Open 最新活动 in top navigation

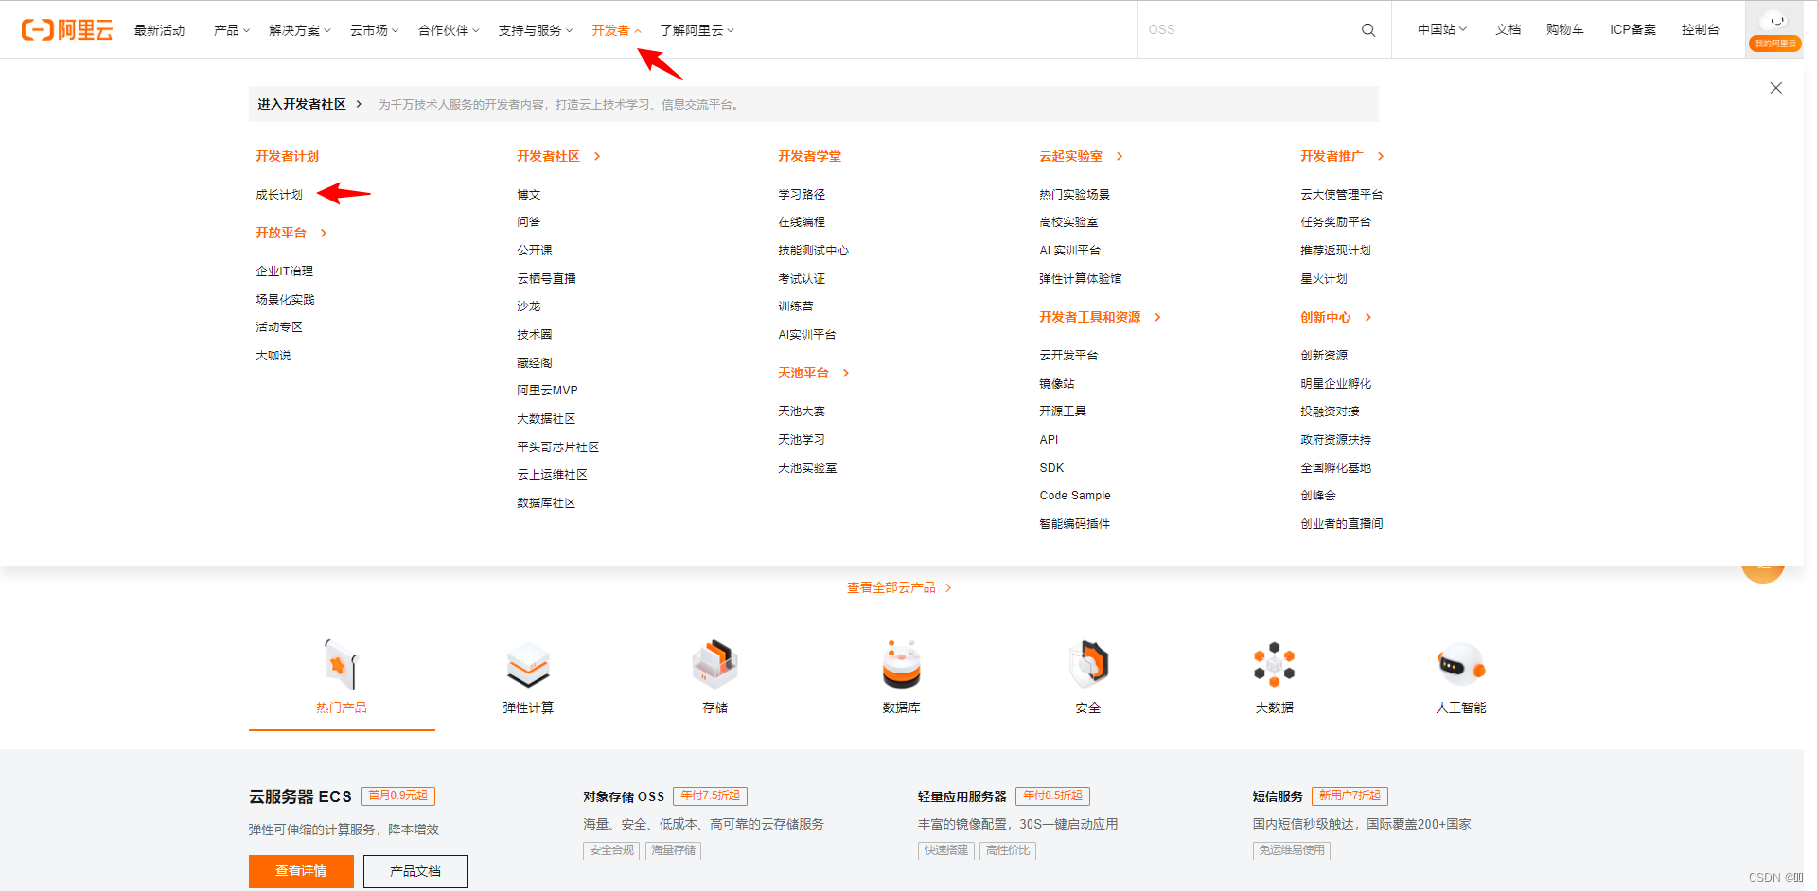[159, 30]
